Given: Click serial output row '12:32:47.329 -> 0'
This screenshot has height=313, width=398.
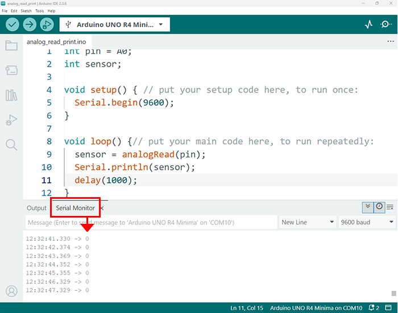Looking at the screenshot, I should click(x=57, y=290).
